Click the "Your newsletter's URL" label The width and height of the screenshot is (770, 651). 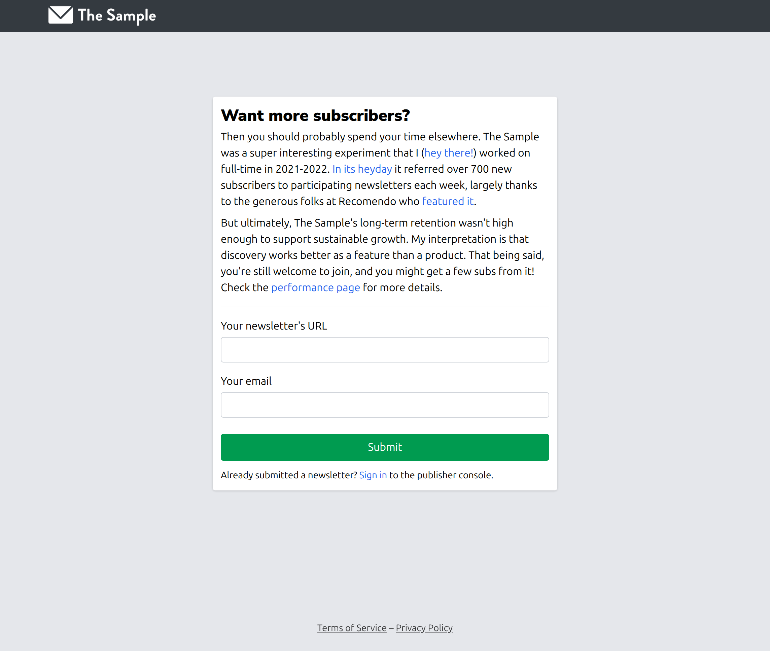pyautogui.click(x=274, y=326)
